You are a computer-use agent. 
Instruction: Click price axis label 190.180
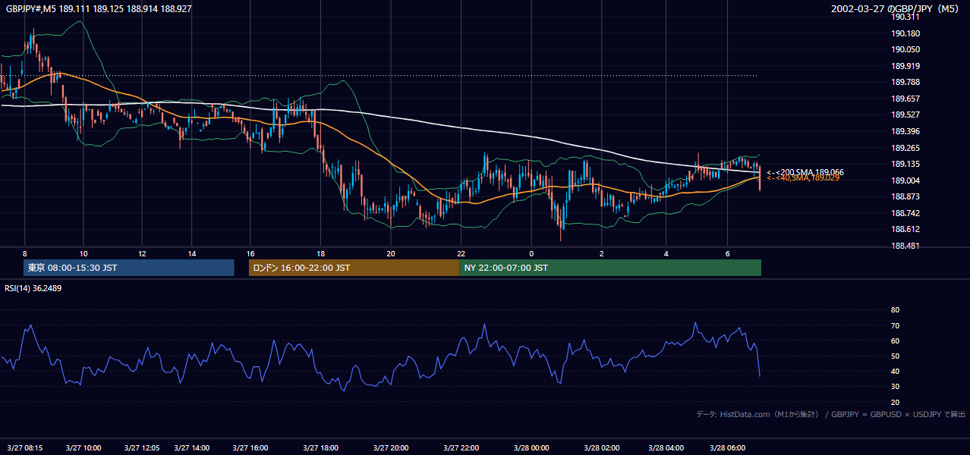[x=905, y=33]
